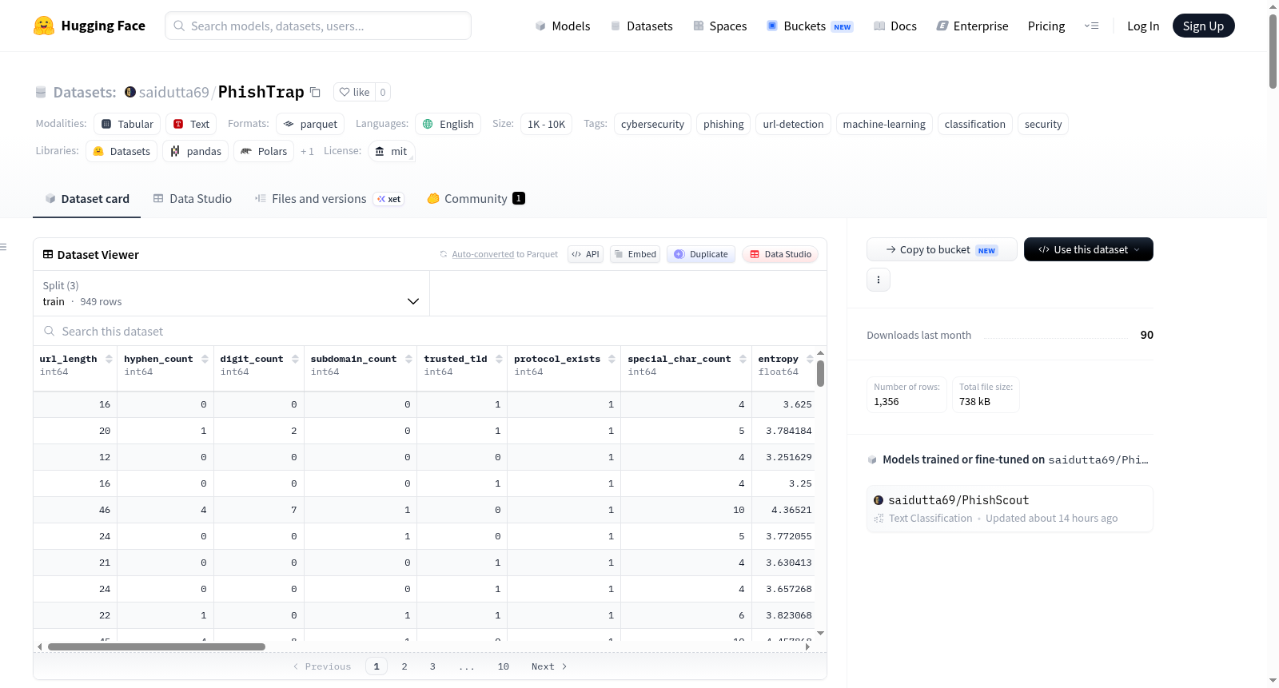Screen dimensions: 1279x688
Task: Go to Spaces in top navigation
Action: (x=720, y=26)
